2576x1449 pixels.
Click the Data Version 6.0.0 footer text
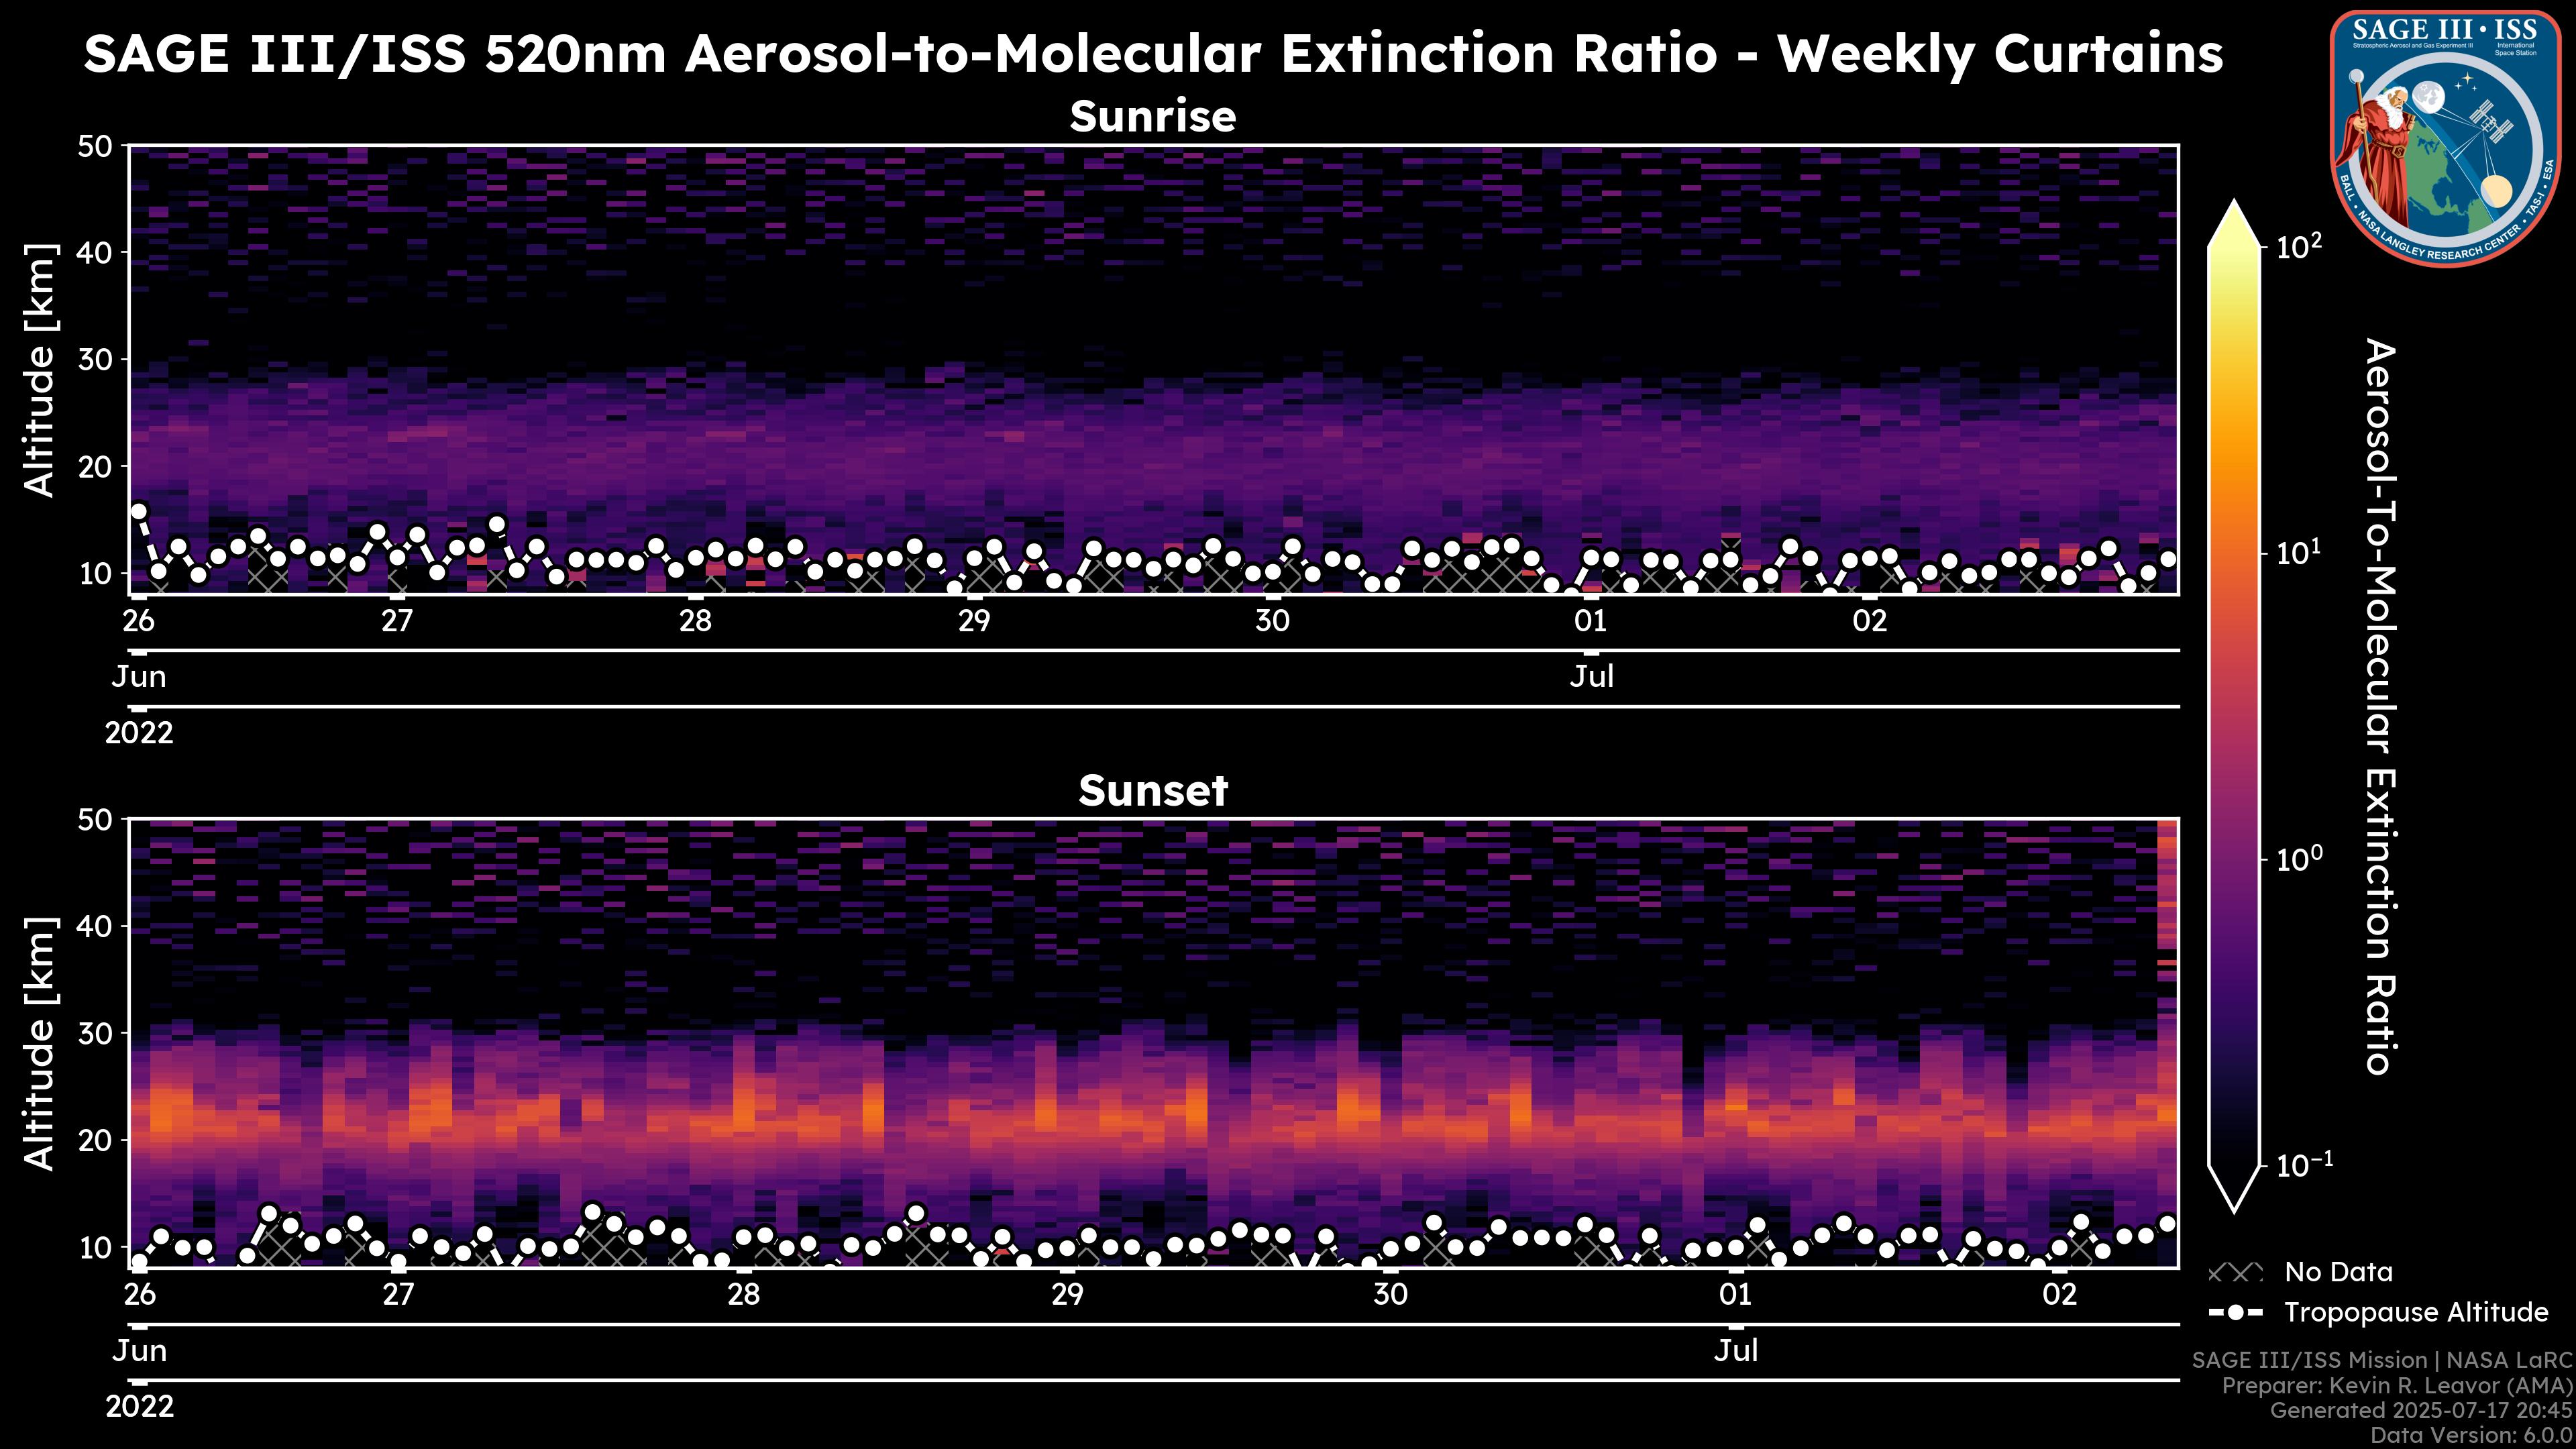click(2472, 1436)
